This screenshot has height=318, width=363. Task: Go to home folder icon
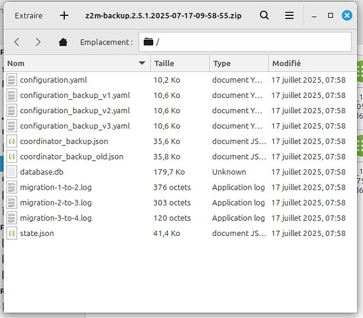[63, 42]
